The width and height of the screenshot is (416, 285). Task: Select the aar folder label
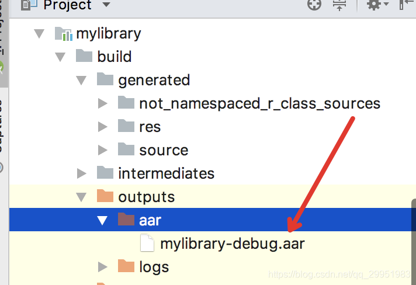point(150,221)
